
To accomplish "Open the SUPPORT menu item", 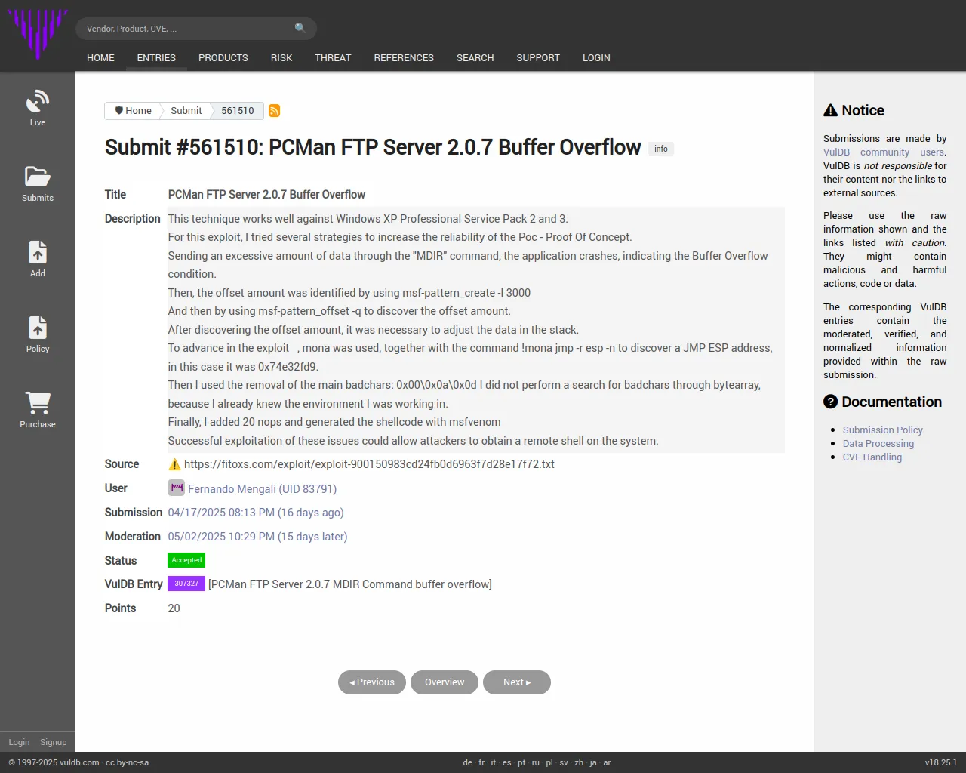I will 538,58.
